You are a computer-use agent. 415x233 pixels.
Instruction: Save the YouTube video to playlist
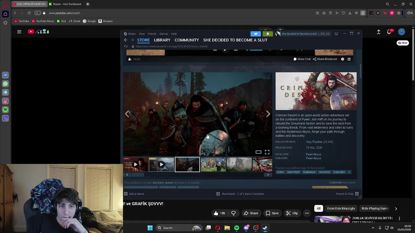272,213
